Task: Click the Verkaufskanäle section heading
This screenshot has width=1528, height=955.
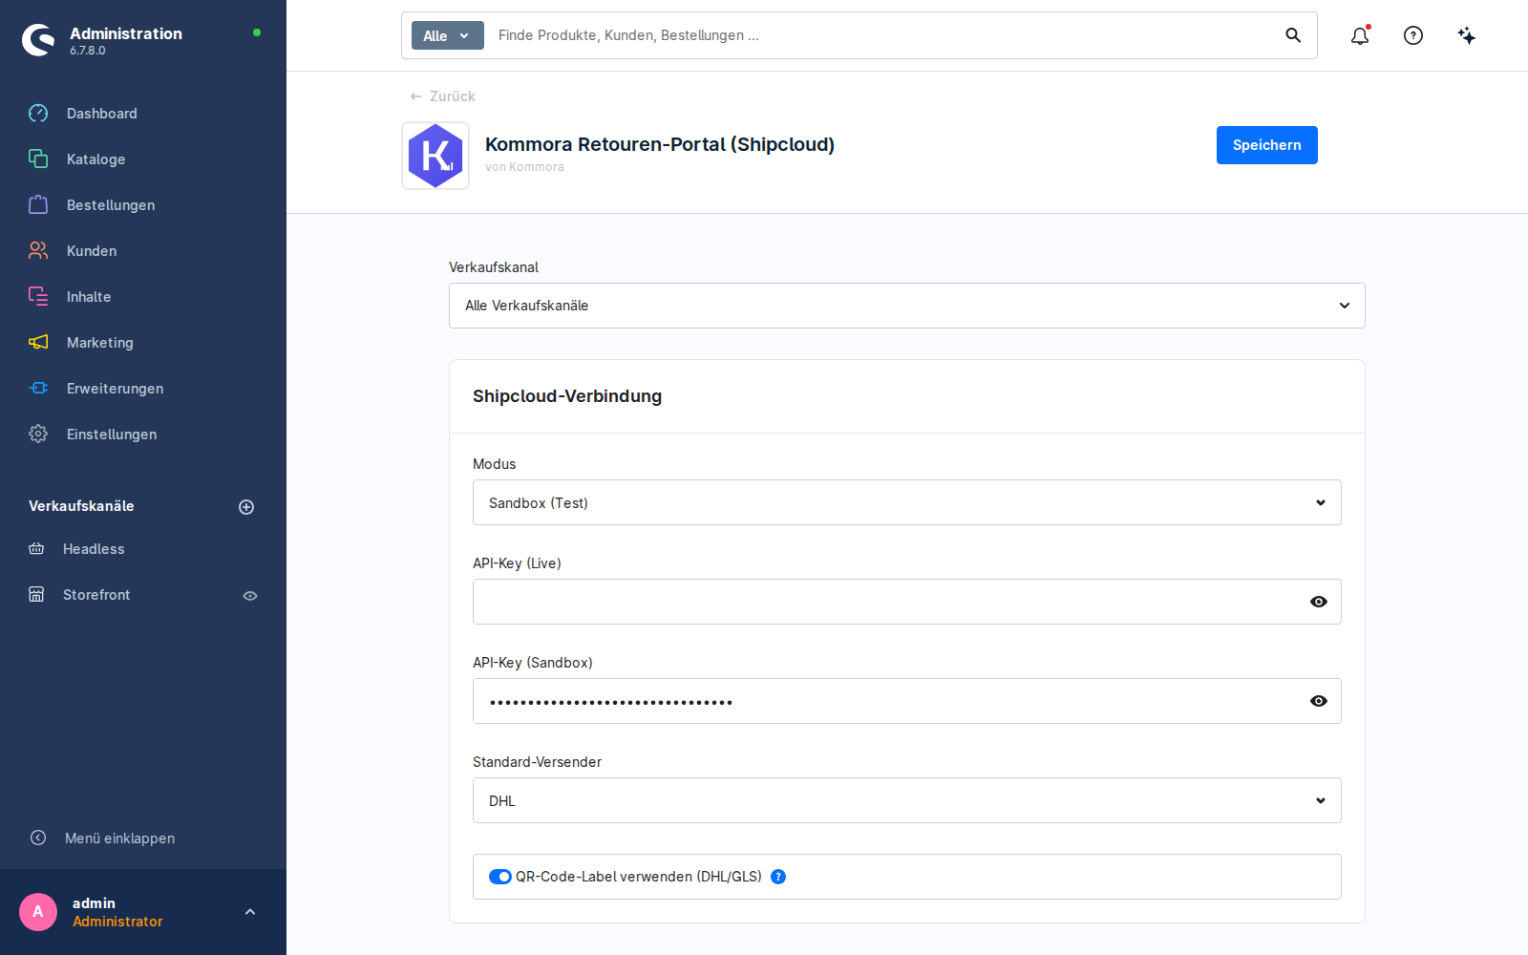Action: (81, 506)
